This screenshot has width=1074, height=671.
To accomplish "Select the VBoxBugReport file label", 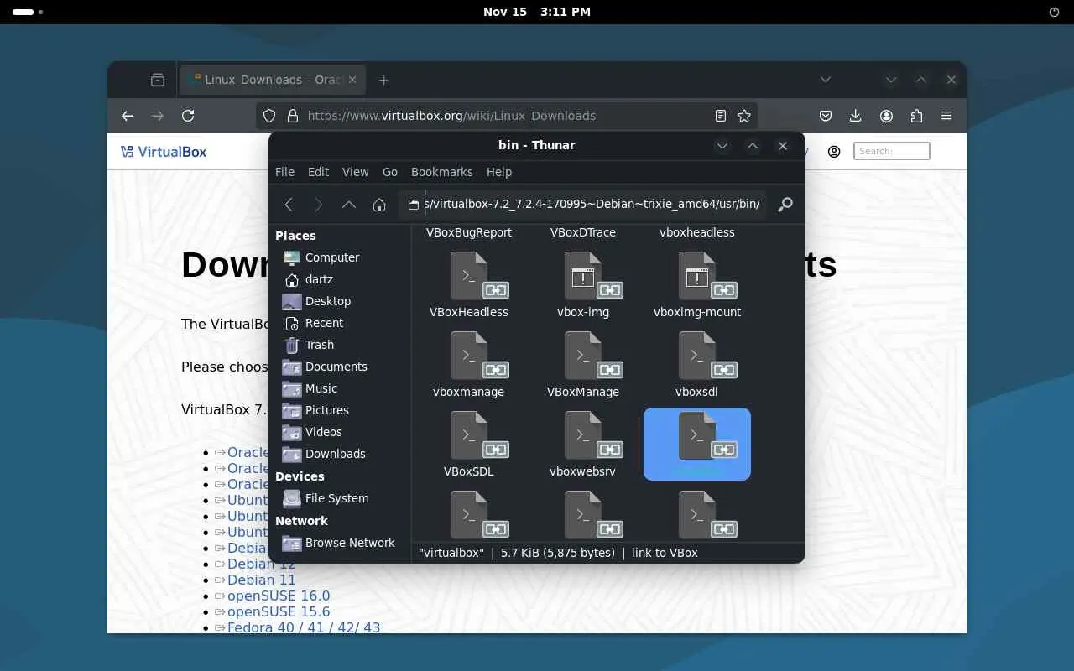I will (469, 232).
